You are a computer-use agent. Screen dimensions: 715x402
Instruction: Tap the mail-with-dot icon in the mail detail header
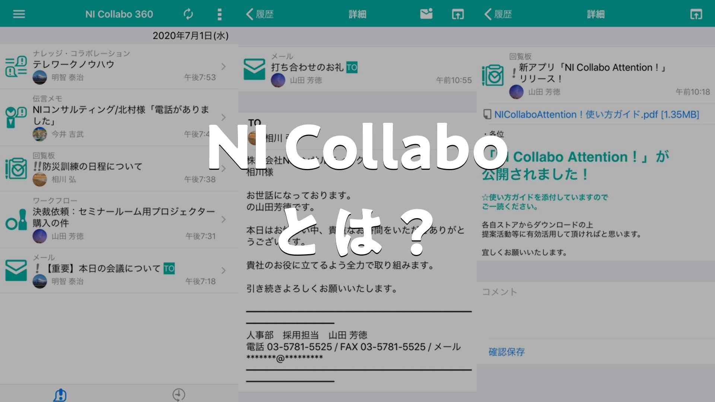click(426, 14)
